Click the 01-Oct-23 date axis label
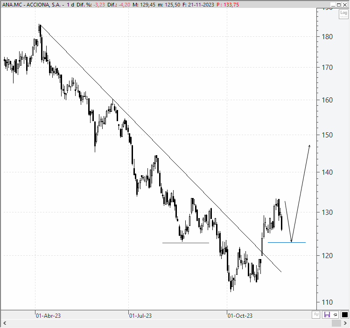This screenshot has height=328, width=350. click(x=240, y=316)
